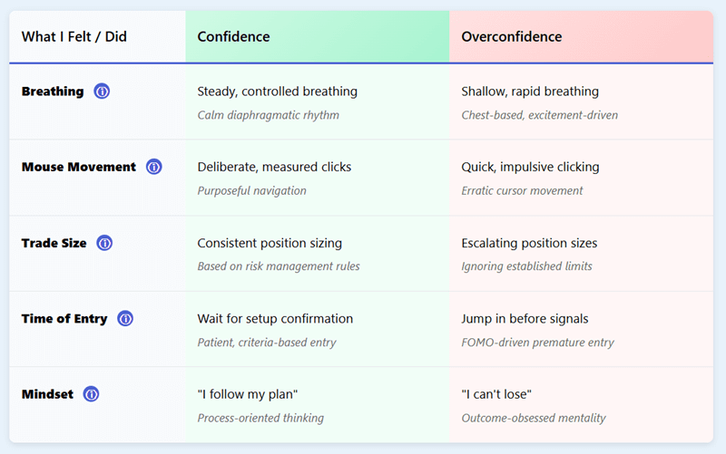Click the Confidence column header
The image size is (726, 454).
[233, 37]
